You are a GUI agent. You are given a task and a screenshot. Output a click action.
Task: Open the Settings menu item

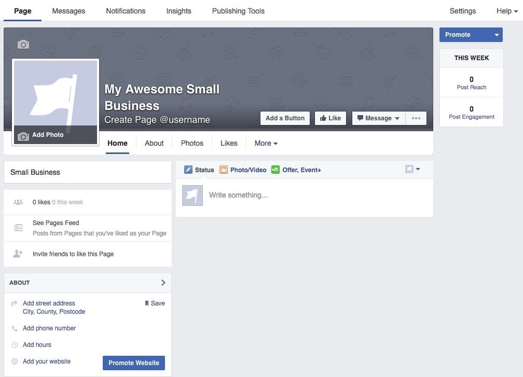[463, 11]
